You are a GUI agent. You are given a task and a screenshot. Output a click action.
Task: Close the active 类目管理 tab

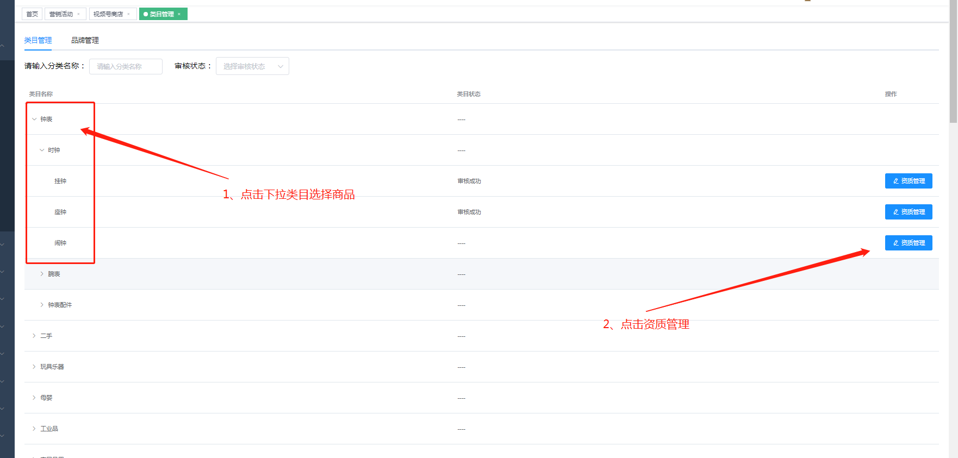(x=179, y=14)
